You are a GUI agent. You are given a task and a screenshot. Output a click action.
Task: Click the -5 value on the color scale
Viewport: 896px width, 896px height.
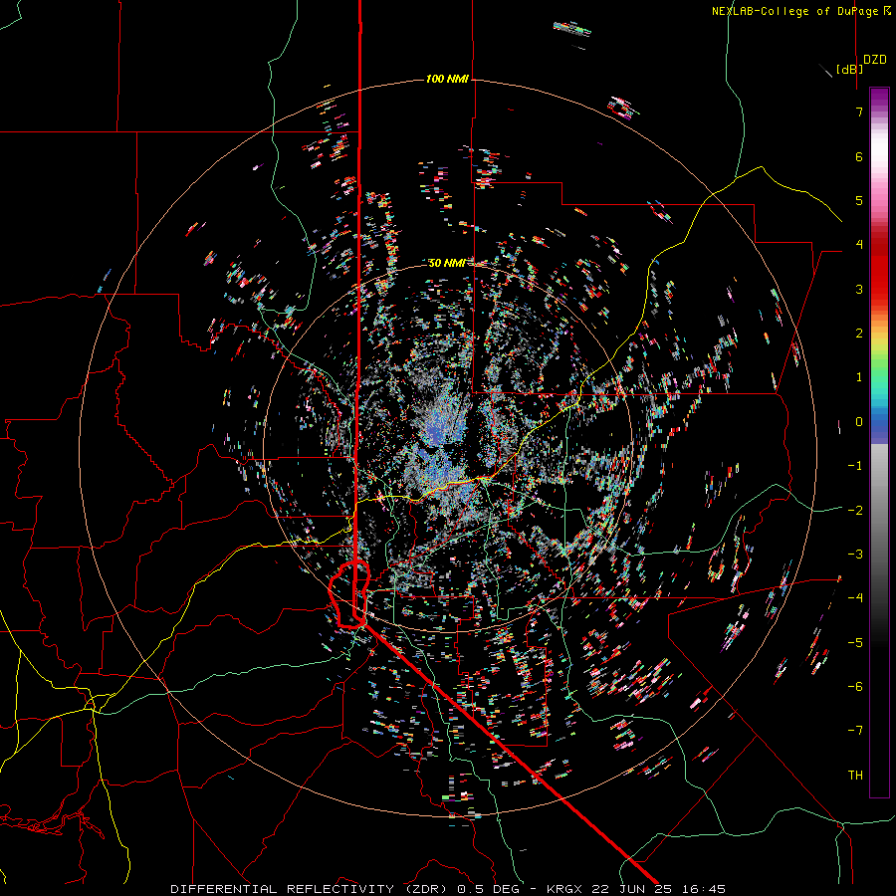pos(855,643)
